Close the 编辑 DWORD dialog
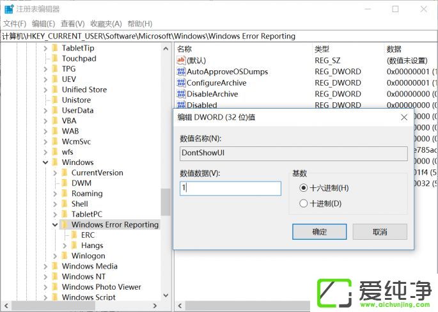Viewport: 438px width, 312px height. tap(404, 117)
